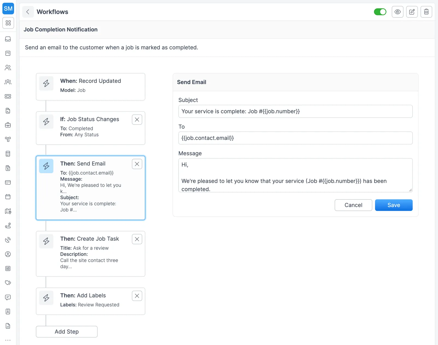The height and width of the screenshot is (345, 438).
Task: Remove the Job Status Changes step
Action: (137, 119)
